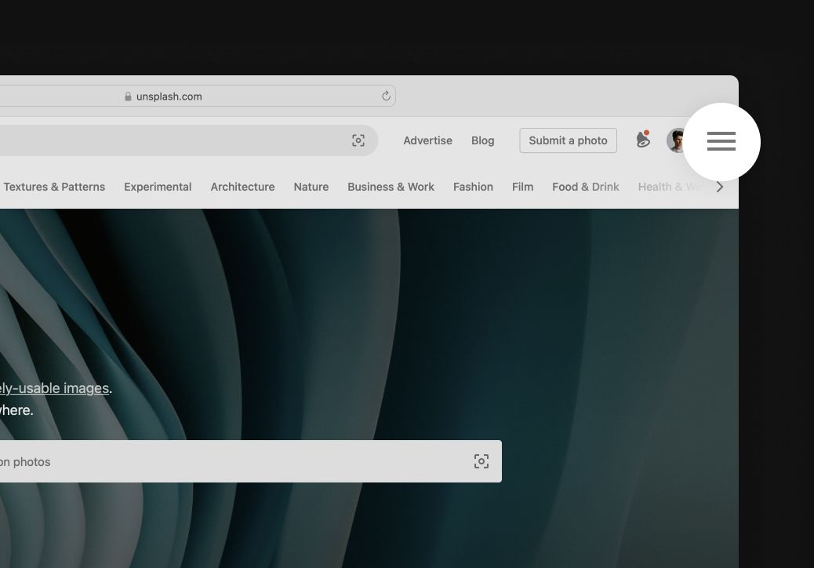Open the Blog link

point(483,140)
